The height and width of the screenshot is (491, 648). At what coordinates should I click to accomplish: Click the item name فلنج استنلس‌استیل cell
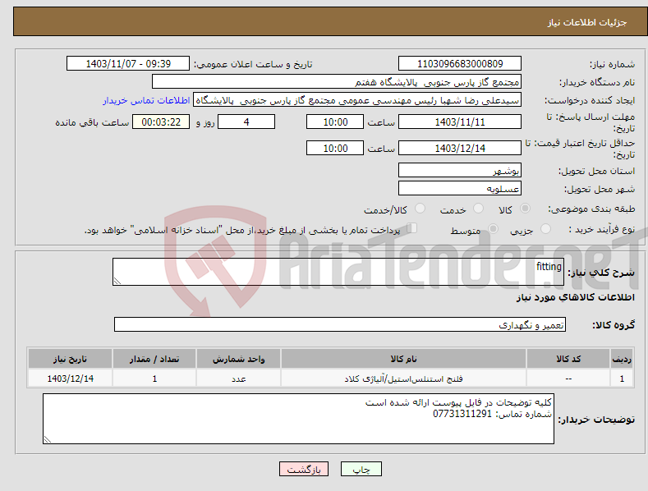[x=403, y=379]
